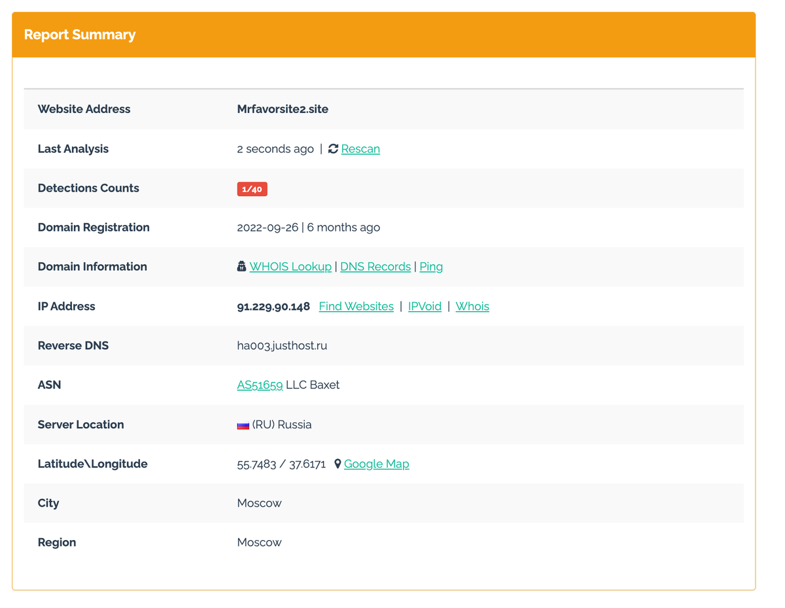Open the AS51659 ASN link
The height and width of the screenshot is (608, 785).
pos(260,385)
